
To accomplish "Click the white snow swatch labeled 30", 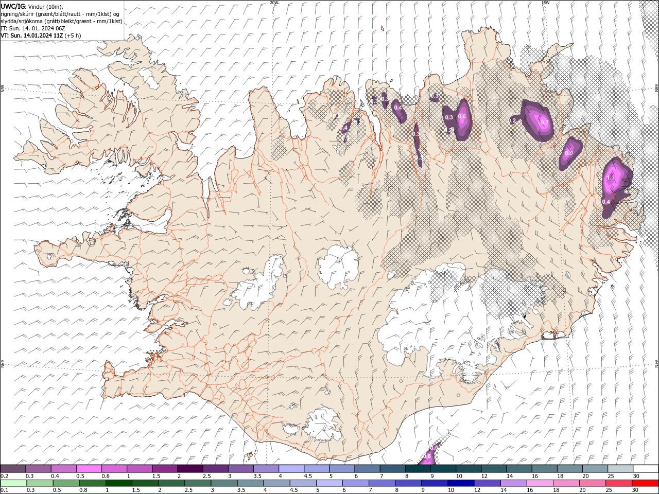I will pos(646,469).
